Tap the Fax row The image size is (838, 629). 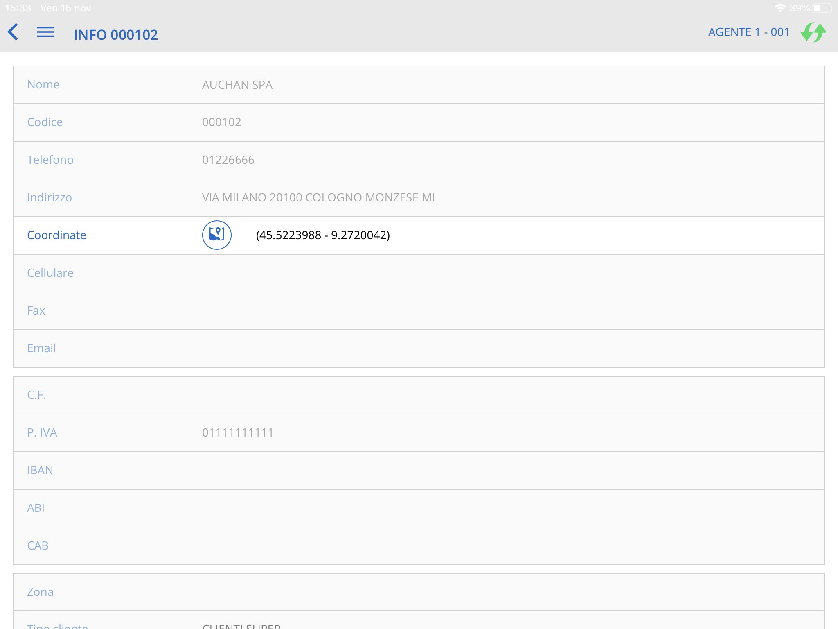click(x=418, y=311)
